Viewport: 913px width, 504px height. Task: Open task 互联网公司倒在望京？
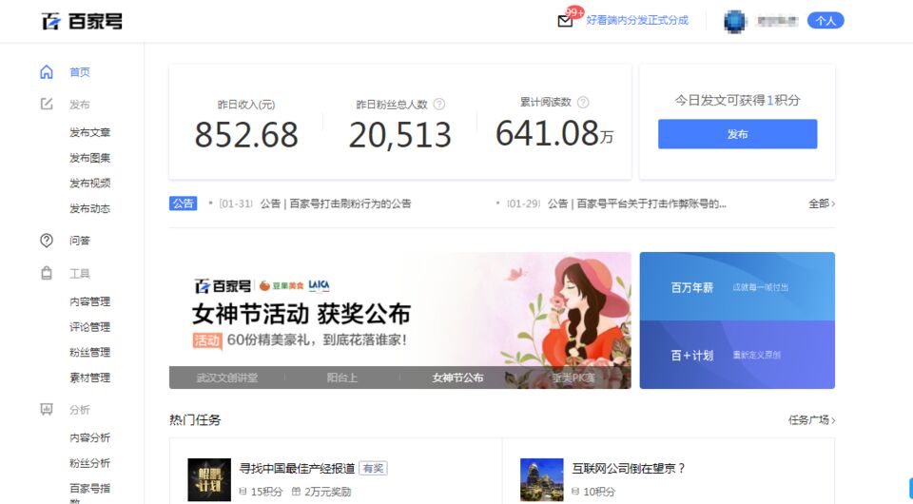pyautogui.click(x=629, y=469)
